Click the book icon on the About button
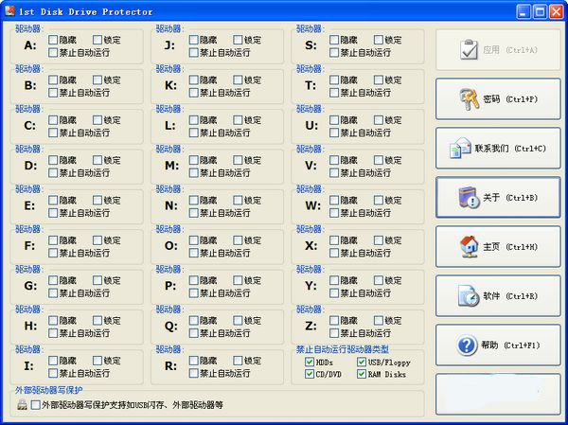This screenshot has height=425, width=568. pyautogui.click(x=469, y=198)
